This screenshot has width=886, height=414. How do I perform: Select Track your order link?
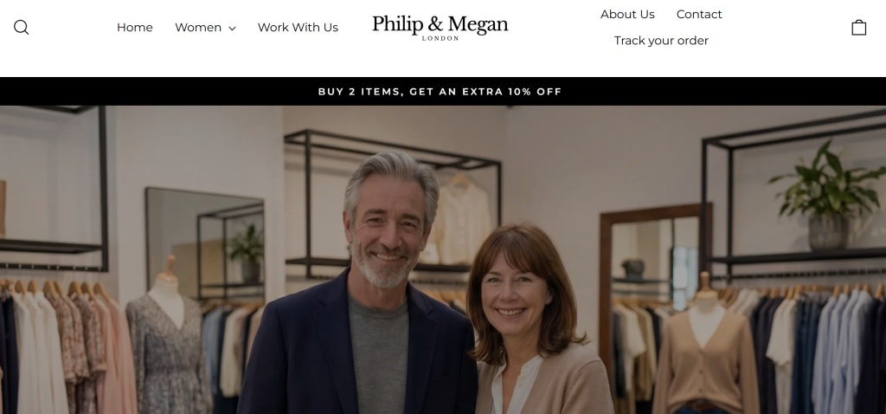coord(661,41)
